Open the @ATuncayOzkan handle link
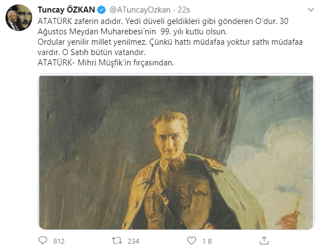This screenshot has height=248, width=320. (140, 10)
